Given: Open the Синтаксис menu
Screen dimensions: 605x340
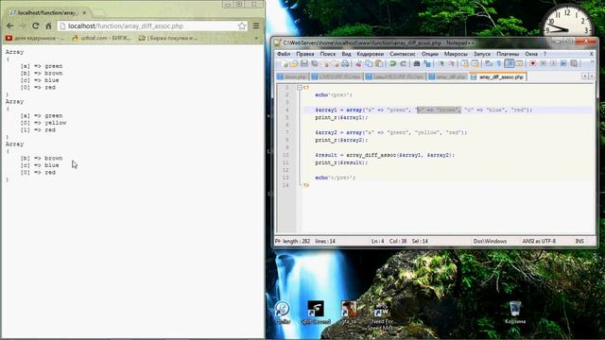Looking at the screenshot, I should (403, 54).
